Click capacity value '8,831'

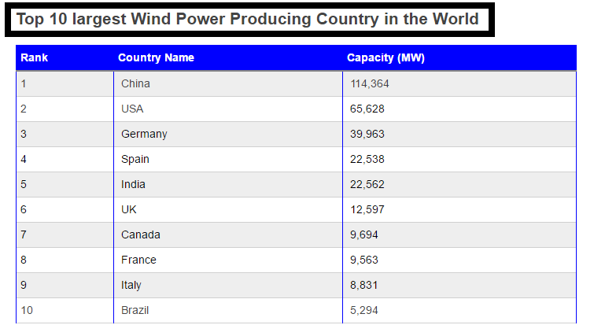[364, 285]
